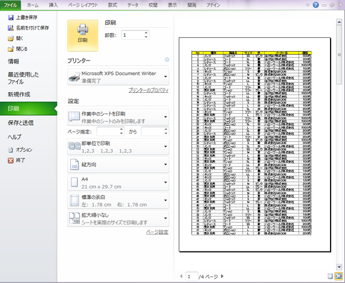Image resolution: width=345 pixels, height=283 pixels.
Task: Click the printer info icon
Action: click(x=167, y=60)
